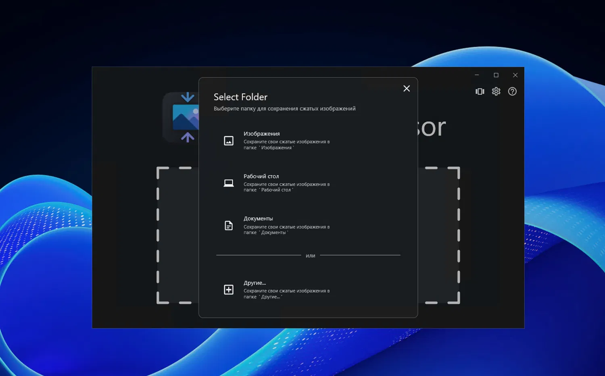Click the picture icon beside Изображения
This screenshot has height=376, width=605.
[x=229, y=141]
